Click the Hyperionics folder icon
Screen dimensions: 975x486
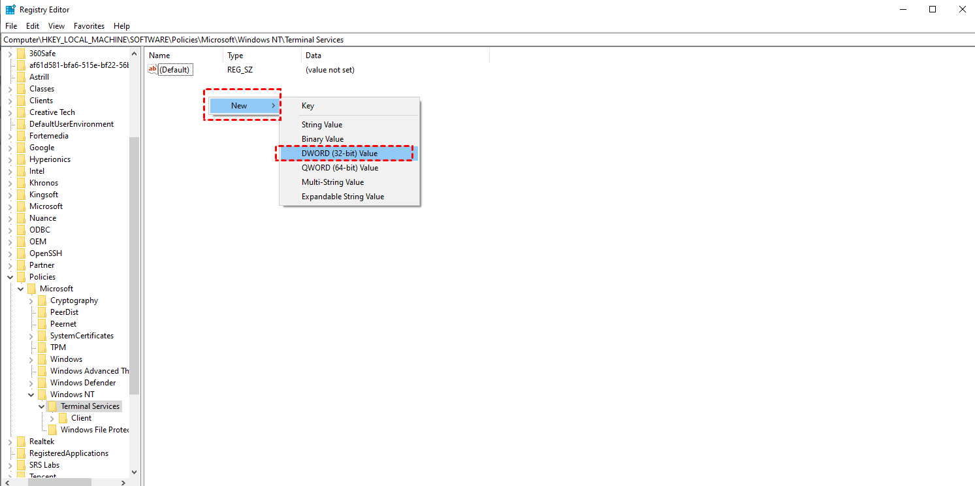pos(22,159)
